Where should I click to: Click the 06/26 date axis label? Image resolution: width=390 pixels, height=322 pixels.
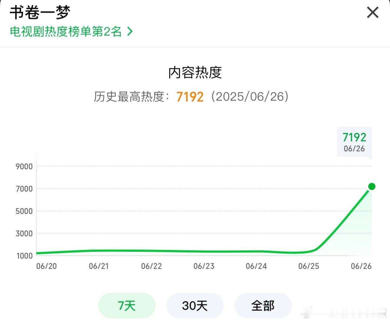(361, 266)
